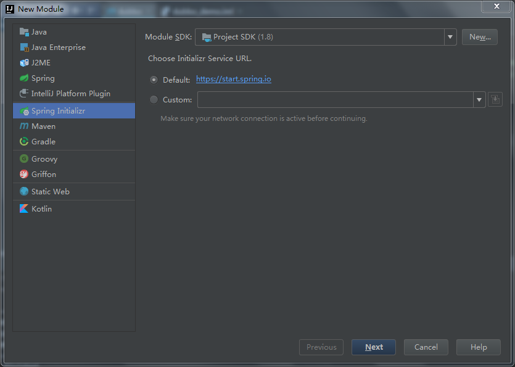Image resolution: width=515 pixels, height=367 pixels.
Task: Click the IntelliJ IJ logo in title bar
Action: pos(10,9)
